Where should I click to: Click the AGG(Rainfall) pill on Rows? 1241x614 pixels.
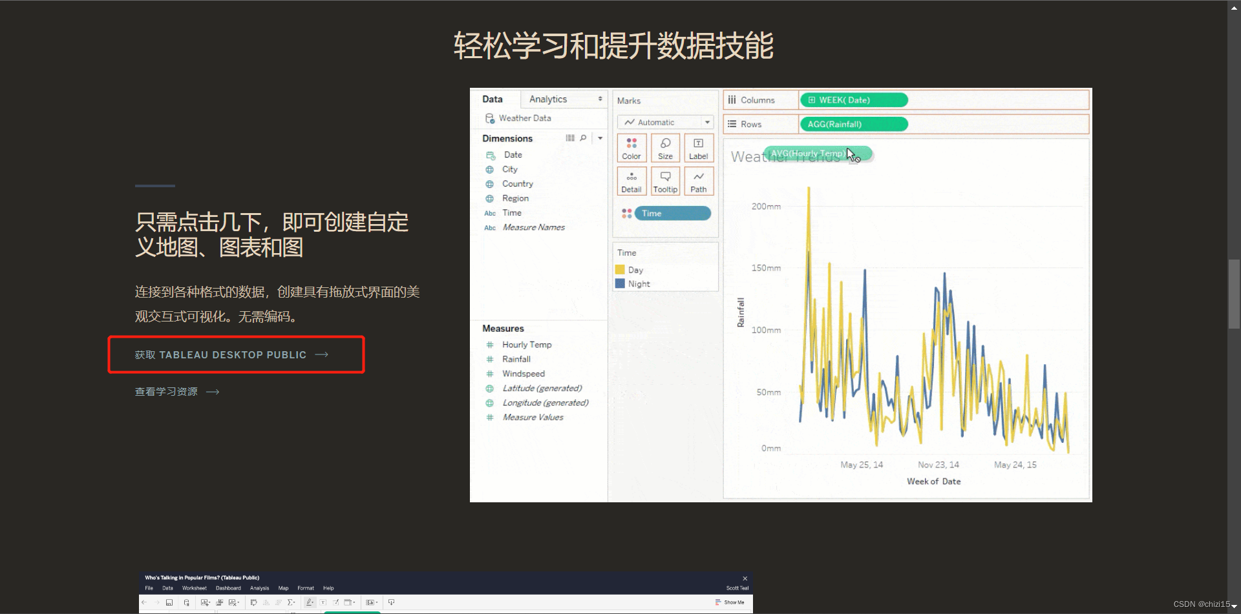coord(854,124)
